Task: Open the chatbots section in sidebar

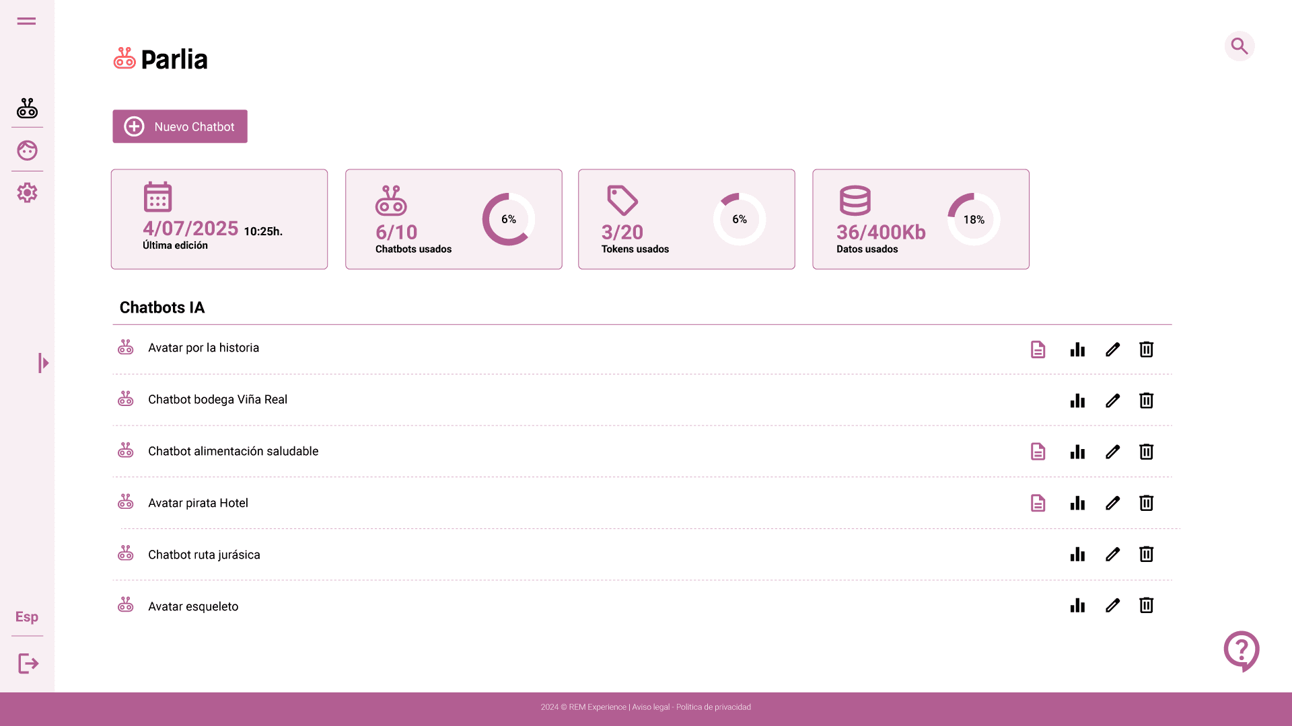Action: tap(27, 108)
